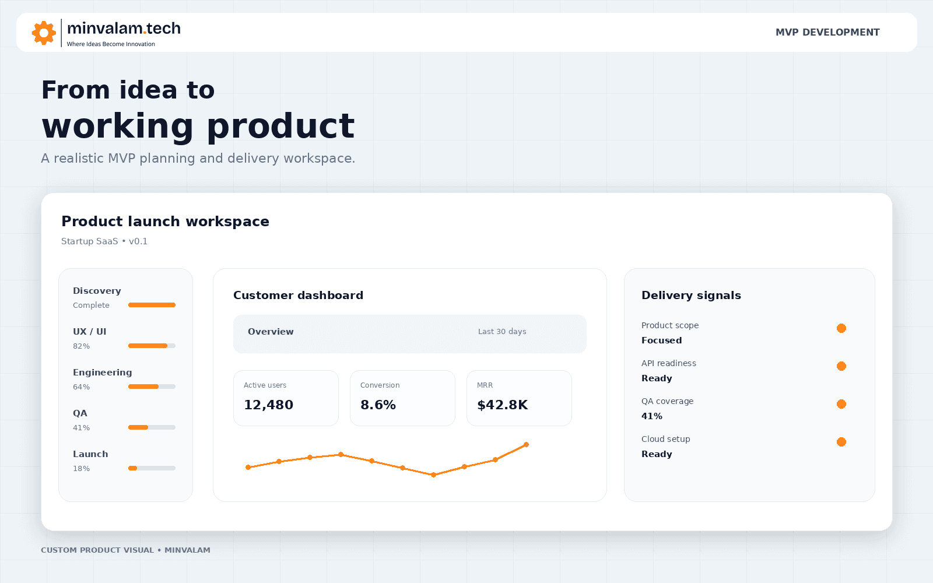Click the 'Delivery signals' heading

[x=691, y=296]
